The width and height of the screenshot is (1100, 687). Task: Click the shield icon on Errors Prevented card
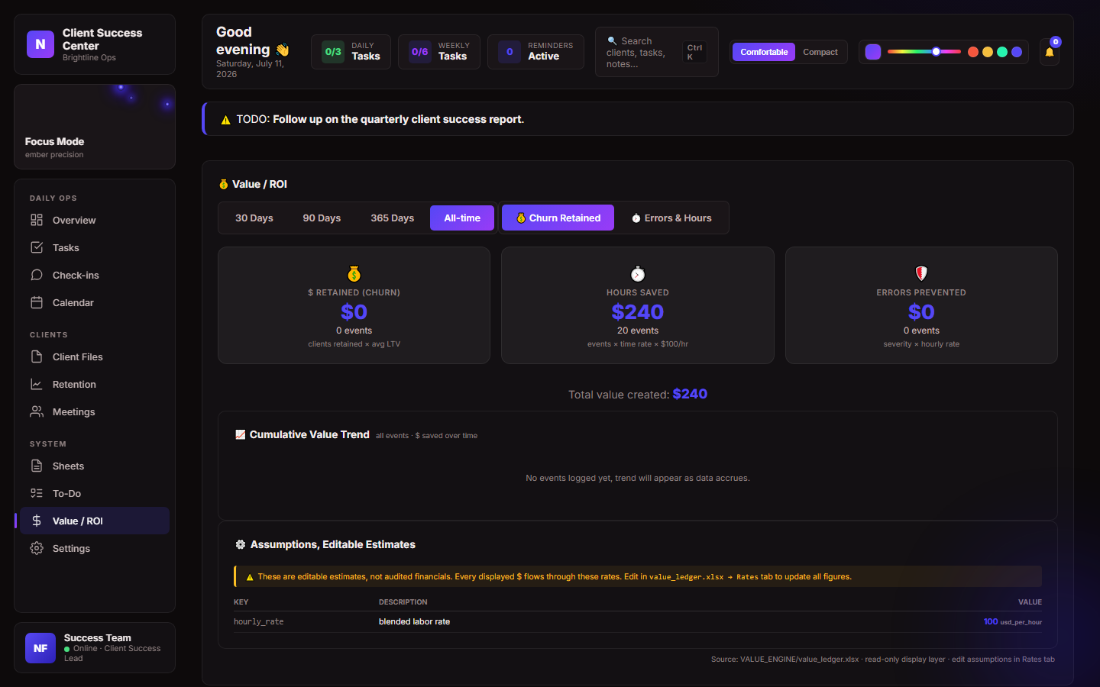pyautogui.click(x=921, y=273)
